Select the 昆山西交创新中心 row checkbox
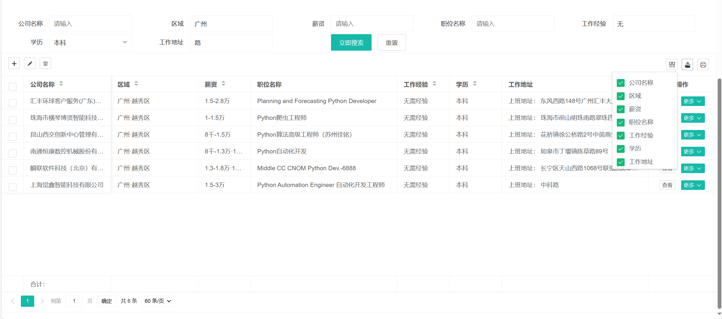This screenshot has height=319, width=722. click(12, 136)
